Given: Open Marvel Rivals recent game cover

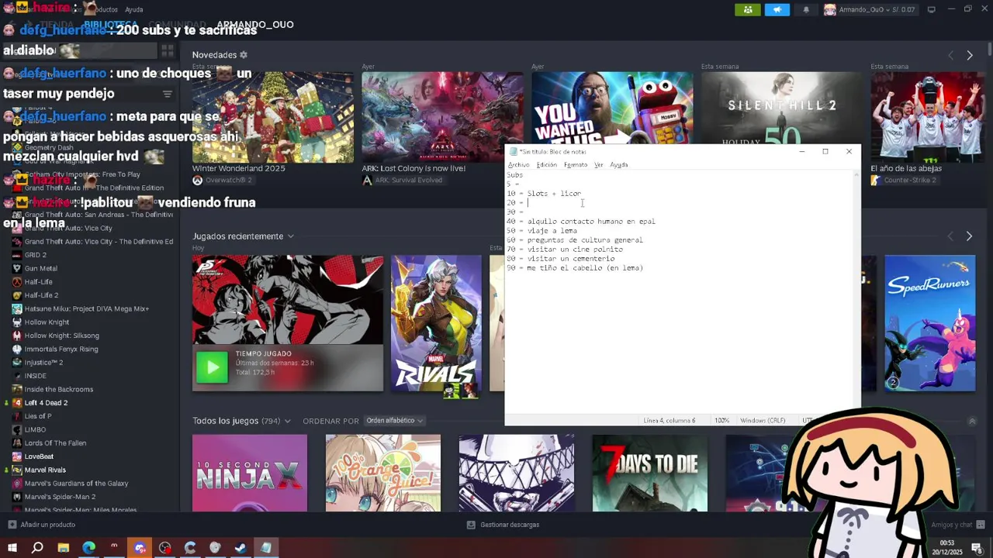Looking at the screenshot, I should click(436, 323).
